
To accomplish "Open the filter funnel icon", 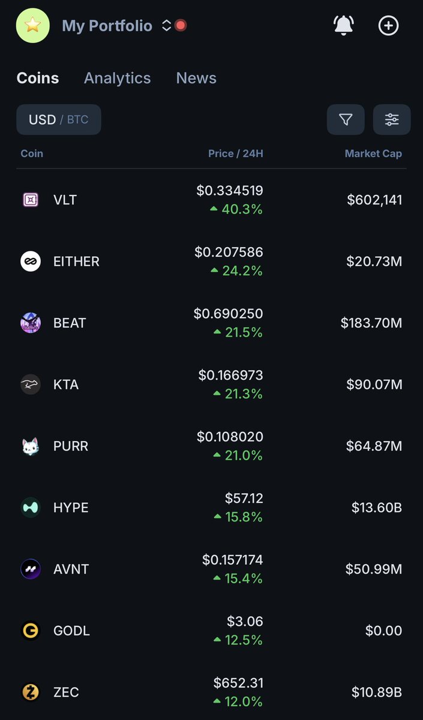I will tap(346, 119).
